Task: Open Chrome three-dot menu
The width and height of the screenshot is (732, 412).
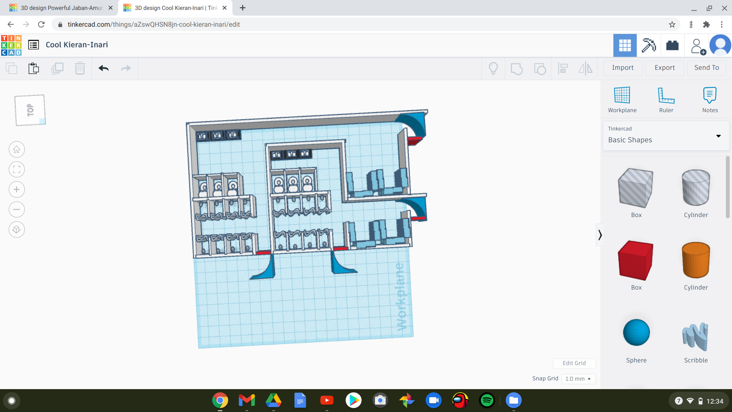Action: click(722, 24)
